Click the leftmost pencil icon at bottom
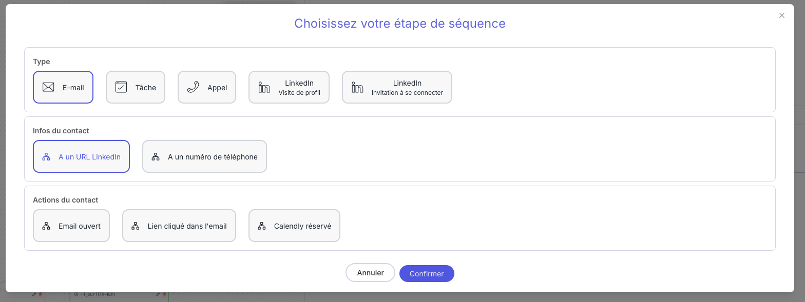The height and width of the screenshot is (302, 805). (34, 294)
